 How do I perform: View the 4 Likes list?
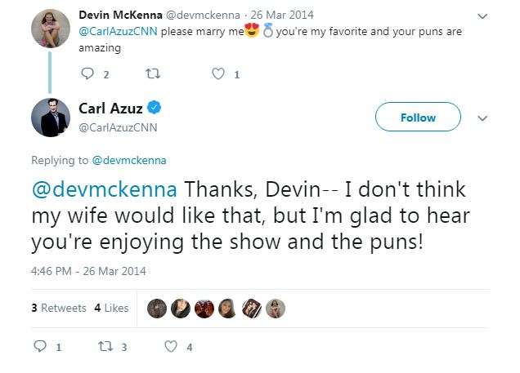click(112, 309)
